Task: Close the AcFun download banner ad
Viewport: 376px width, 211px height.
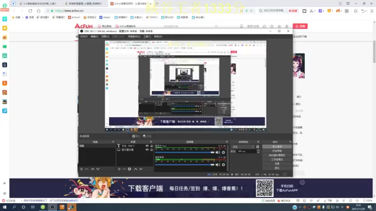Action: click(302, 182)
